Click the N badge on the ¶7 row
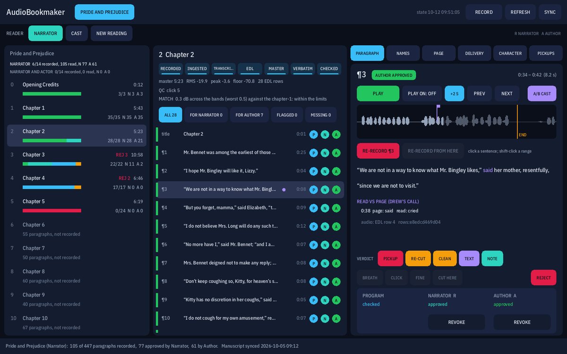The height and width of the screenshot is (354, 567). (325, 263)
